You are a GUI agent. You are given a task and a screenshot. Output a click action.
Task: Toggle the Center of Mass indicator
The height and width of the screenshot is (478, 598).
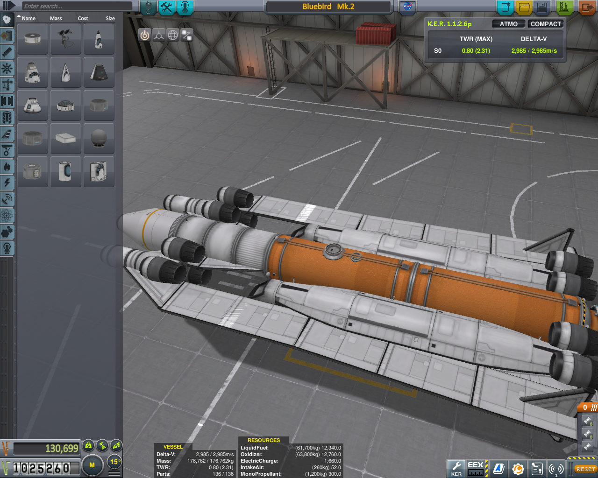(89, 446)
